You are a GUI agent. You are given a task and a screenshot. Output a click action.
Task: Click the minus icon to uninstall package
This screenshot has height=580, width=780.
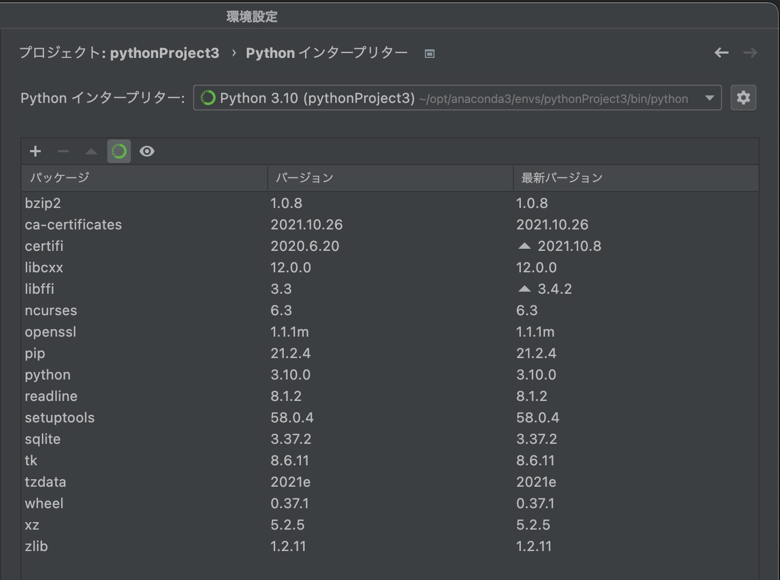63,152
